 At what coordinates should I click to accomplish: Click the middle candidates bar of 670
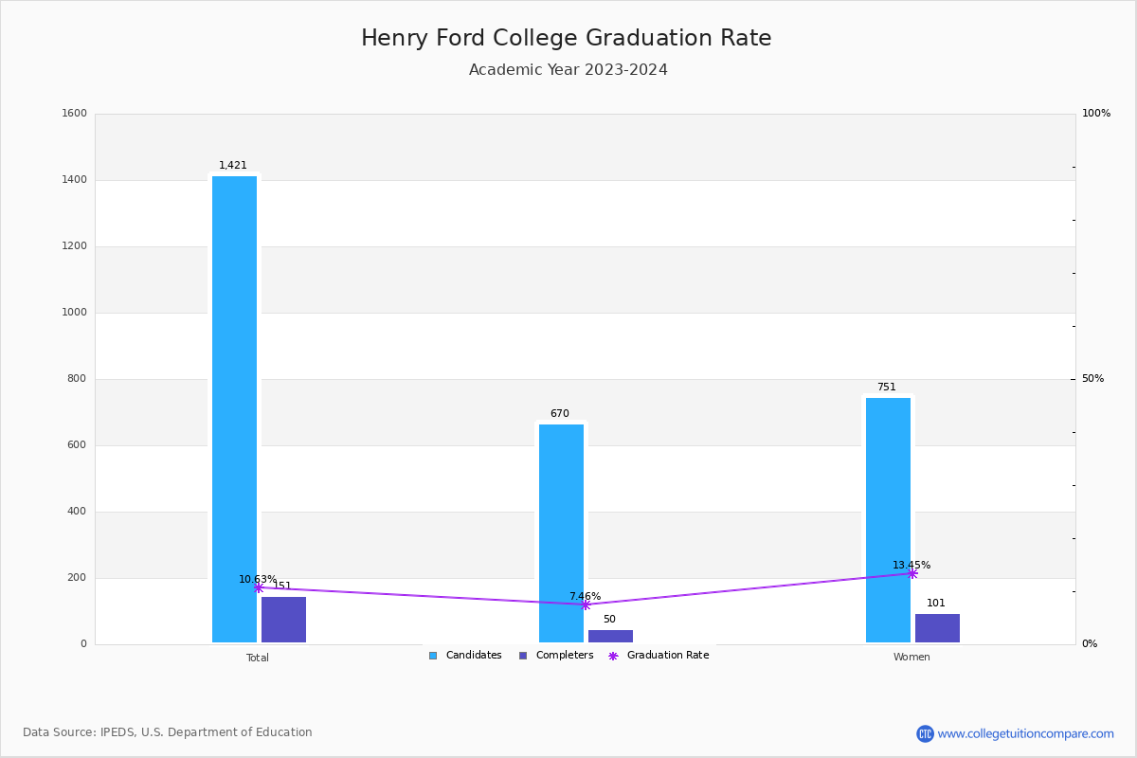coord(561,532)
